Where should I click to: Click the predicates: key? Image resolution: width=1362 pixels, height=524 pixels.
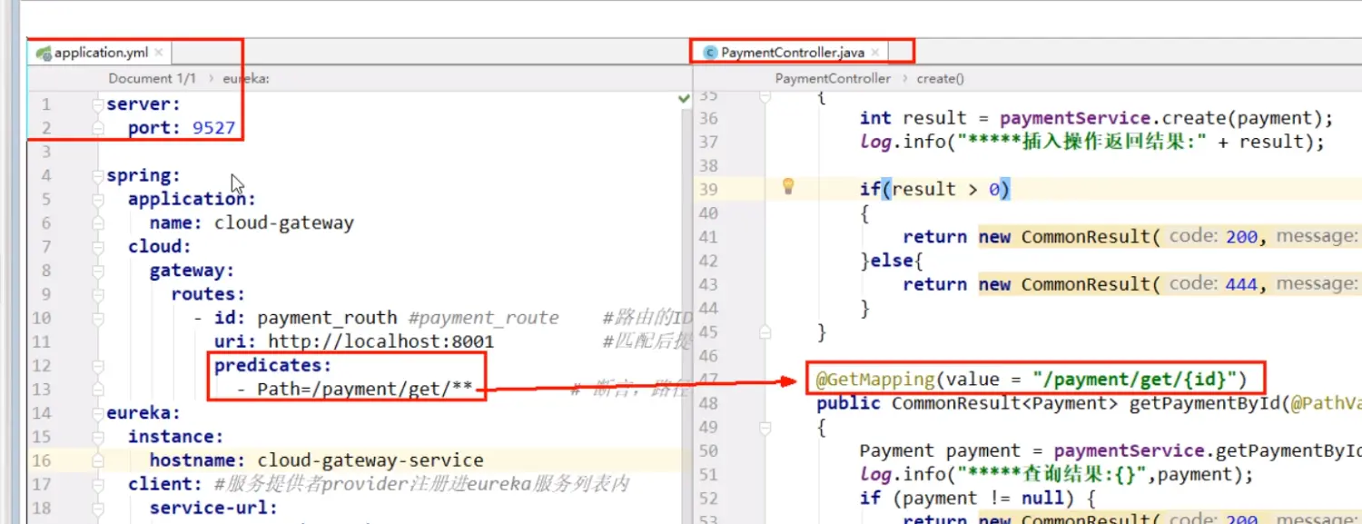(273, 365)
